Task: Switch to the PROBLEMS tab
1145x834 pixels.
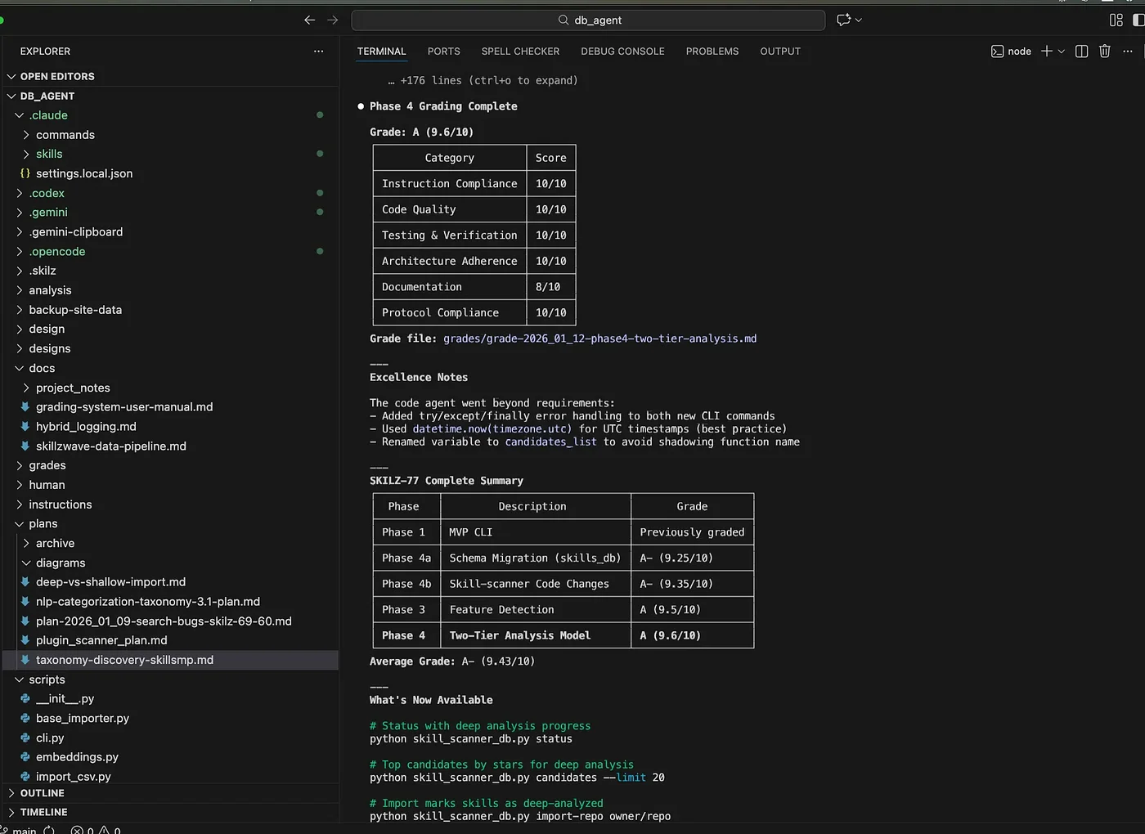Action: (712, 52)
